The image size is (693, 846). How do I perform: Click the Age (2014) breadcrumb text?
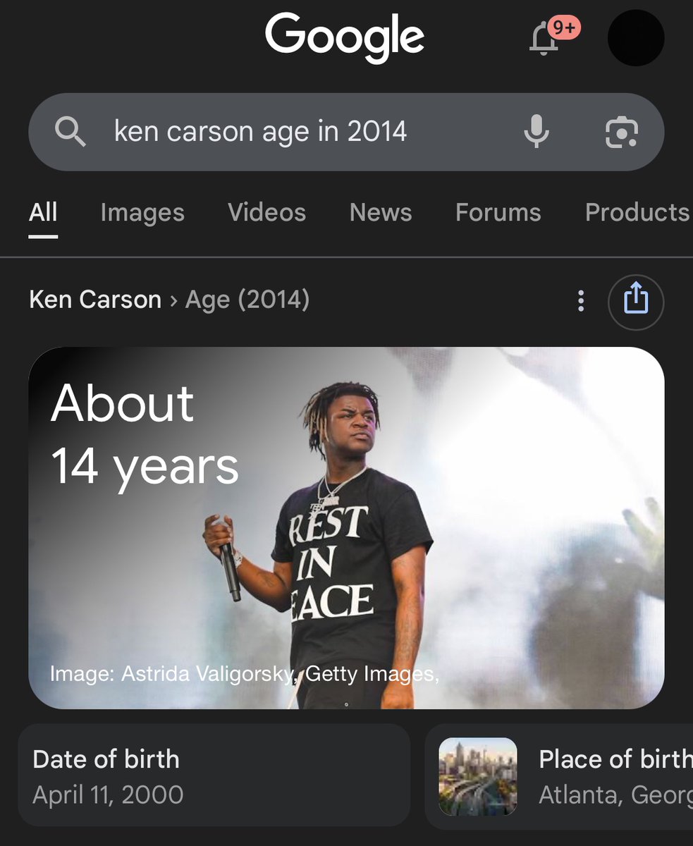247,300
